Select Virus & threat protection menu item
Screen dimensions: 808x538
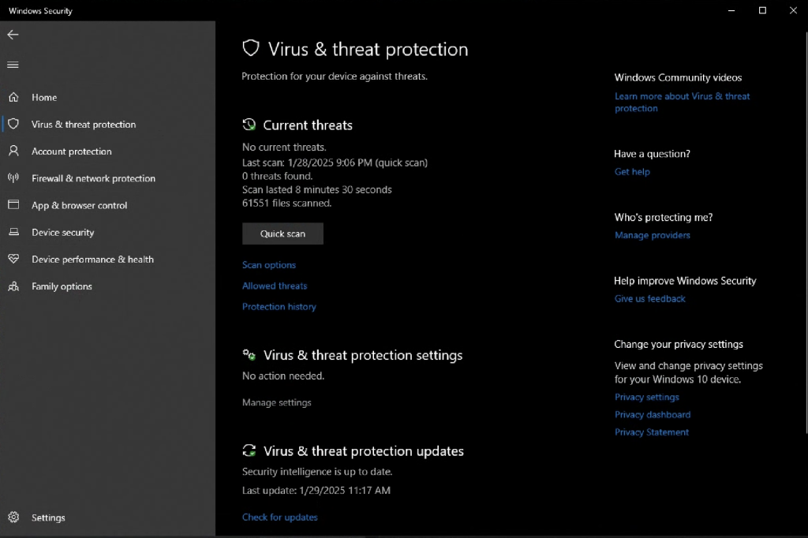point(83,125)
